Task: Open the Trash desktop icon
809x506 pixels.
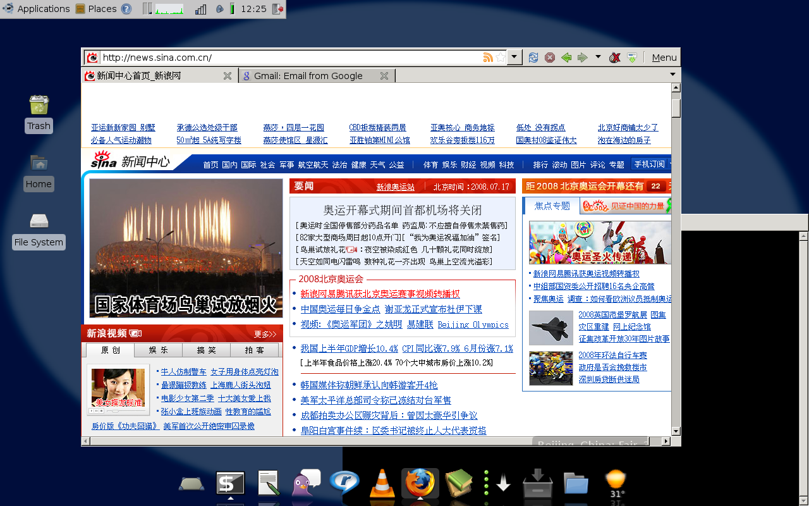Action: (39, 114)
